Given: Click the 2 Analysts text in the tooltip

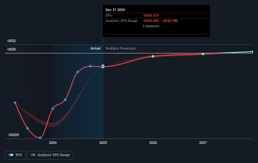Looking at the screenshot, I should pos(151,26).
